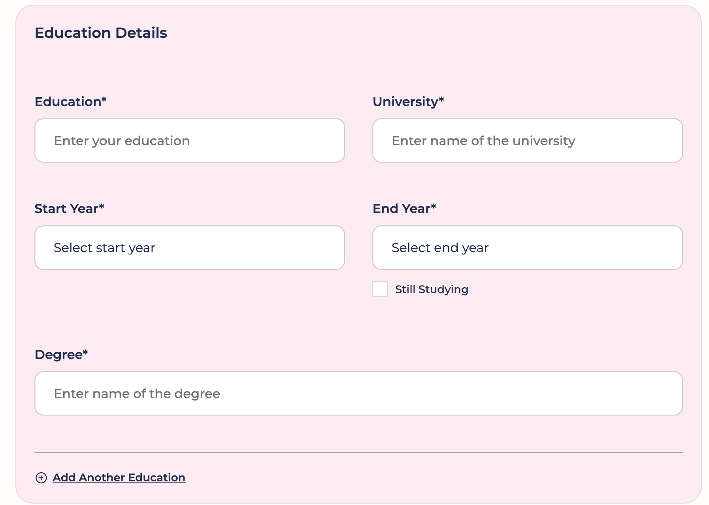Screen dimensions: 709x505
Task: Click the asterisk next to University
Action: 441,99
